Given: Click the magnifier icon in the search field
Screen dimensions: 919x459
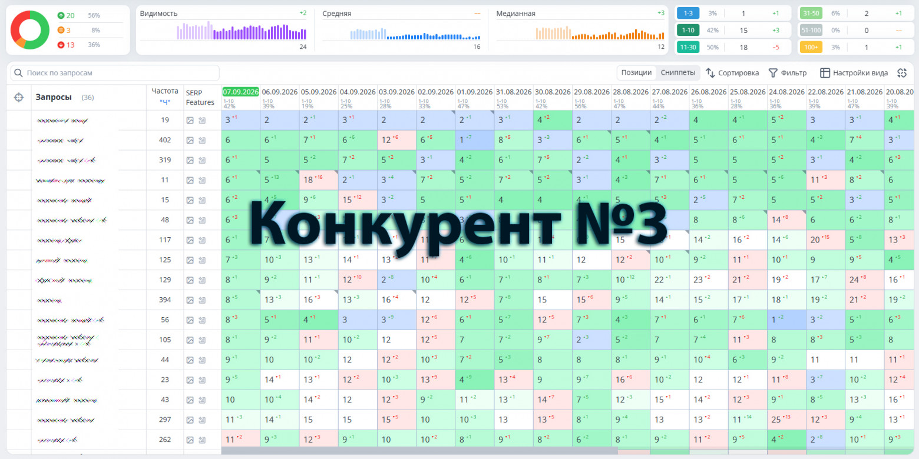Looking at the screenshot, I should point(18,73).
